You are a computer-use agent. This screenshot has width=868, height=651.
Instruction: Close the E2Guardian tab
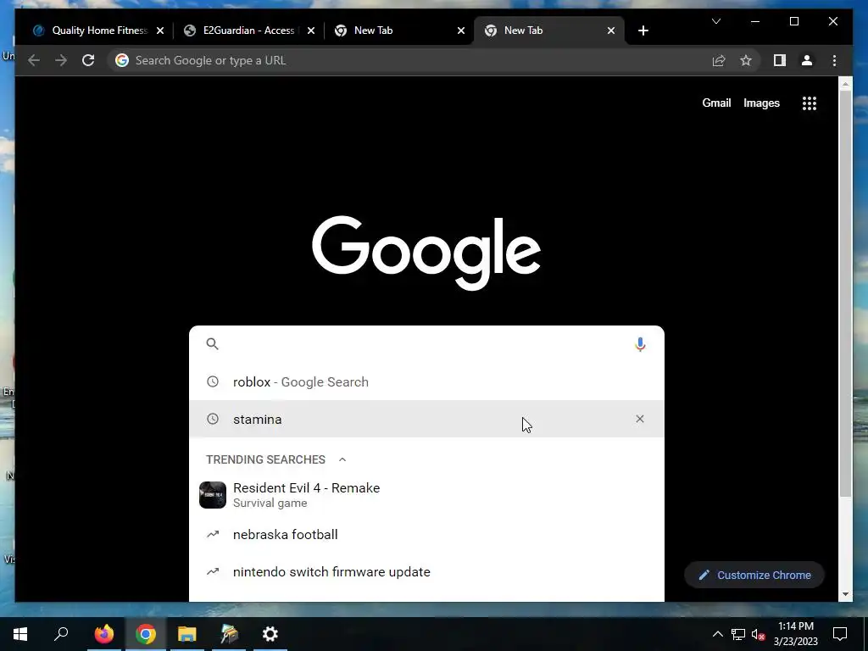point(310,31)
